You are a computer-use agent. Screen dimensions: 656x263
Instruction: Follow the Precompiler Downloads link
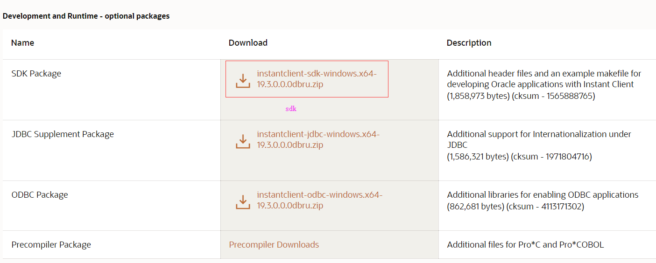click(274, 245)
